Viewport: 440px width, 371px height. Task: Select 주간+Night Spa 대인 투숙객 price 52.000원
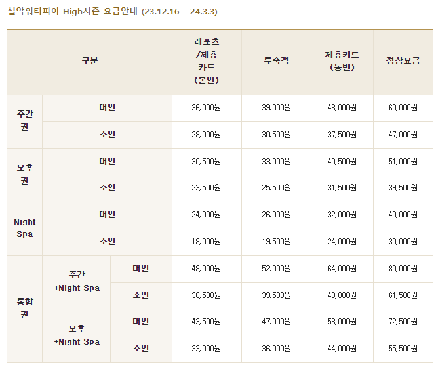point(277,269)
